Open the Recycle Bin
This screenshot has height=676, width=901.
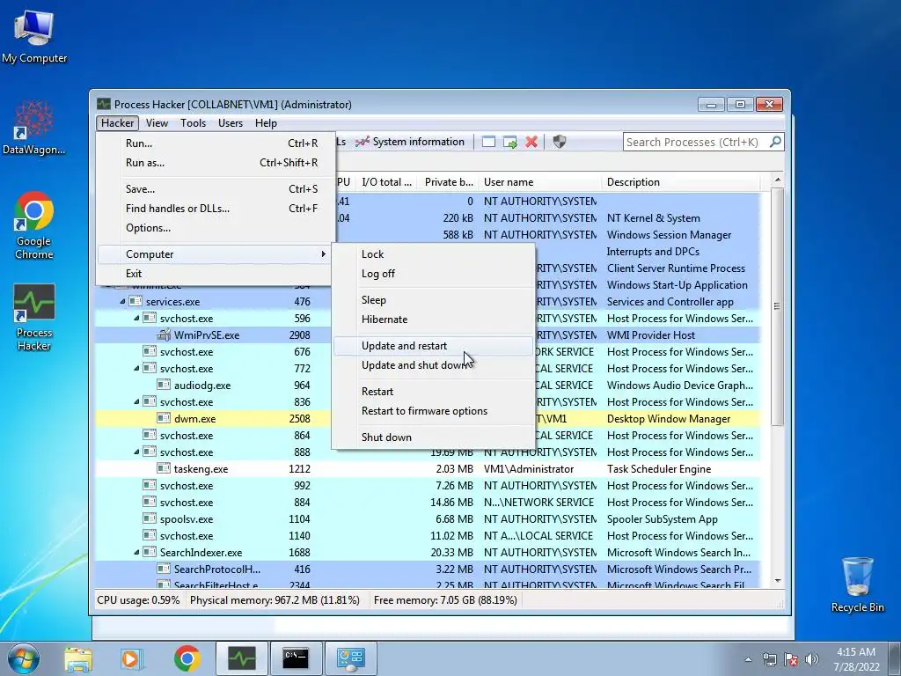pyautogui.click(x=857, y=584)
